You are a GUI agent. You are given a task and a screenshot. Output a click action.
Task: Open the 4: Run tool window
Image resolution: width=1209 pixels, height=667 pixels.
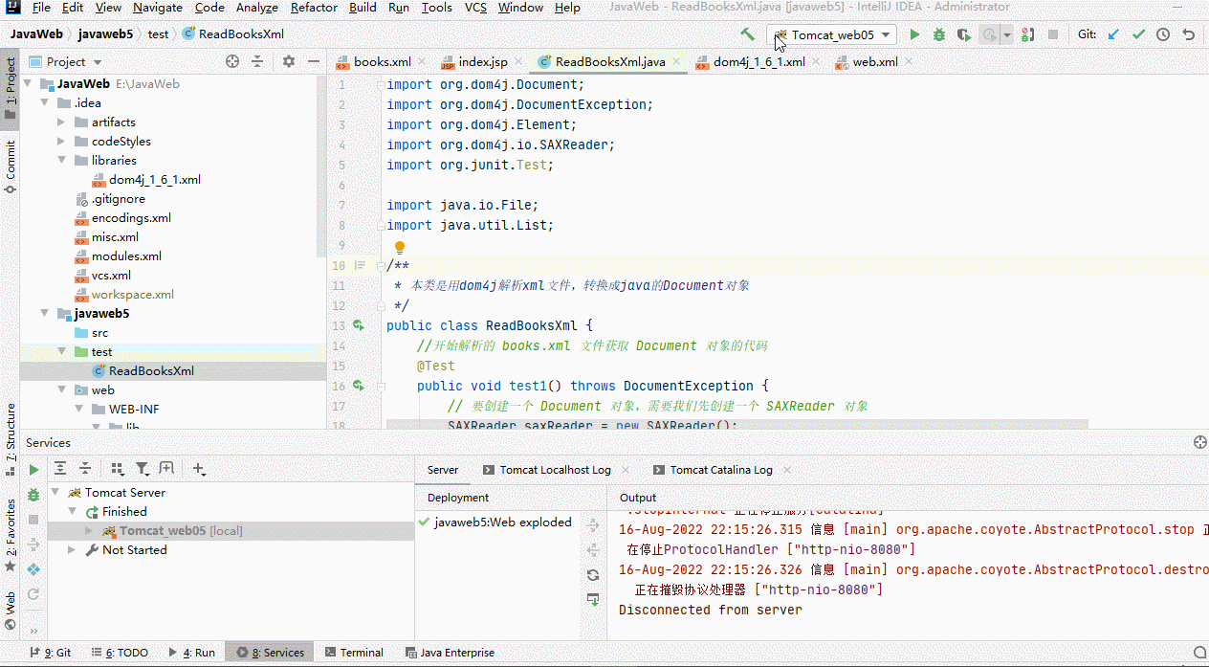click(191, 653)
